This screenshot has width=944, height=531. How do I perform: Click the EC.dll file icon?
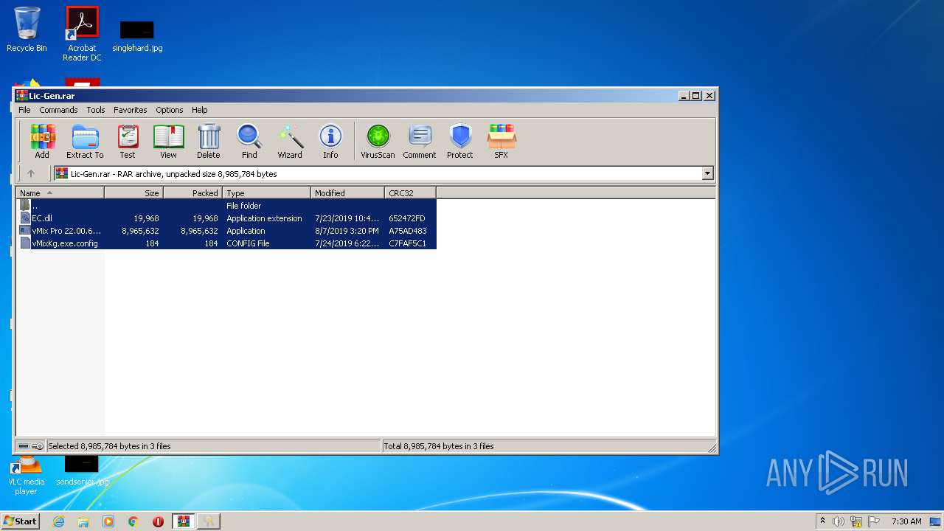click(x=25, y=218)
